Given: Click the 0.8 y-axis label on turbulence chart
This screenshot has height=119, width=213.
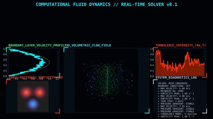Looking at the screenshot, I should point(152,54).
